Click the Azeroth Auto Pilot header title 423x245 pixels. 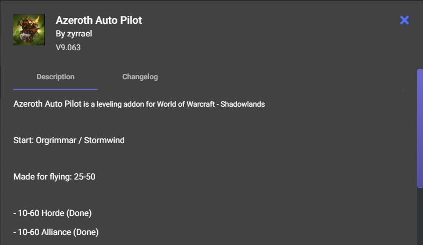99,20
